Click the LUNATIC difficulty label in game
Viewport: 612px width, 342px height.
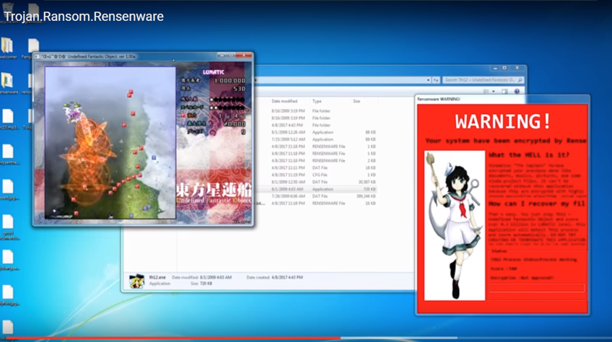tap(214, 72)
